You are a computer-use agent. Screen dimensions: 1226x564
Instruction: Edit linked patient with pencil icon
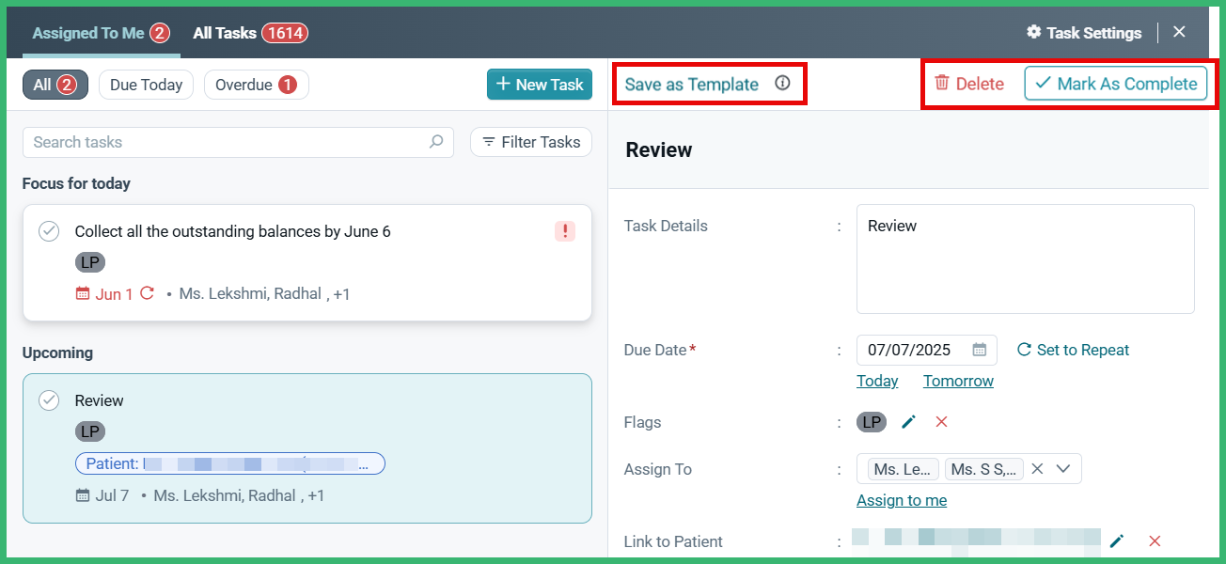pos(1117,540)
